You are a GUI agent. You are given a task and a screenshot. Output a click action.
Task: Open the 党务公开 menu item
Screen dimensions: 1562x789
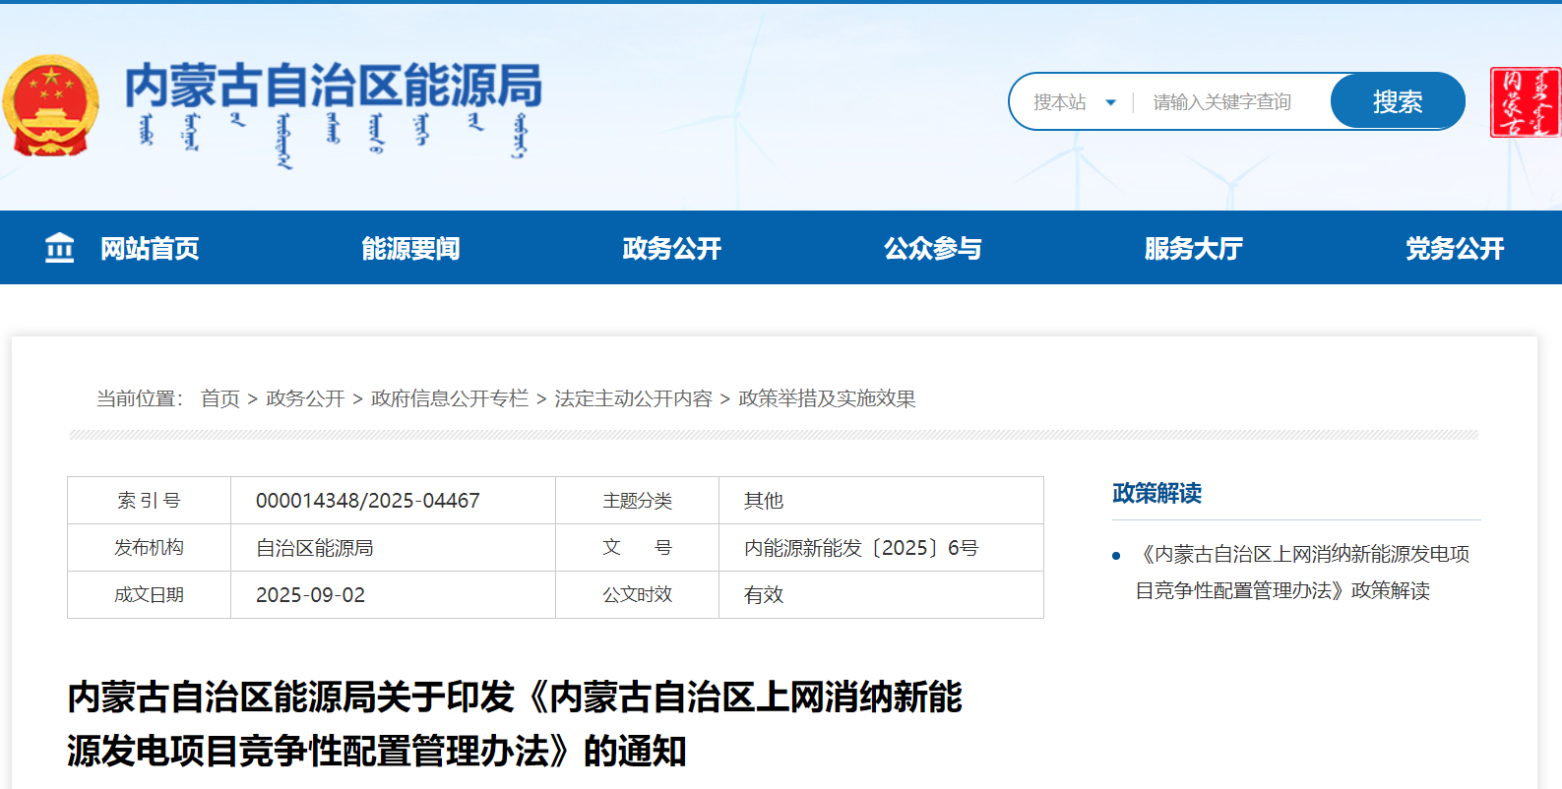(1454, 248)
